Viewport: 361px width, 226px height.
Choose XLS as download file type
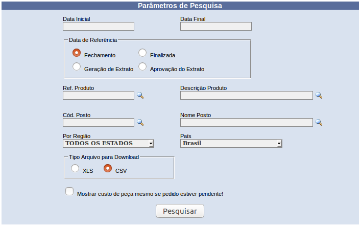(75, 168)
